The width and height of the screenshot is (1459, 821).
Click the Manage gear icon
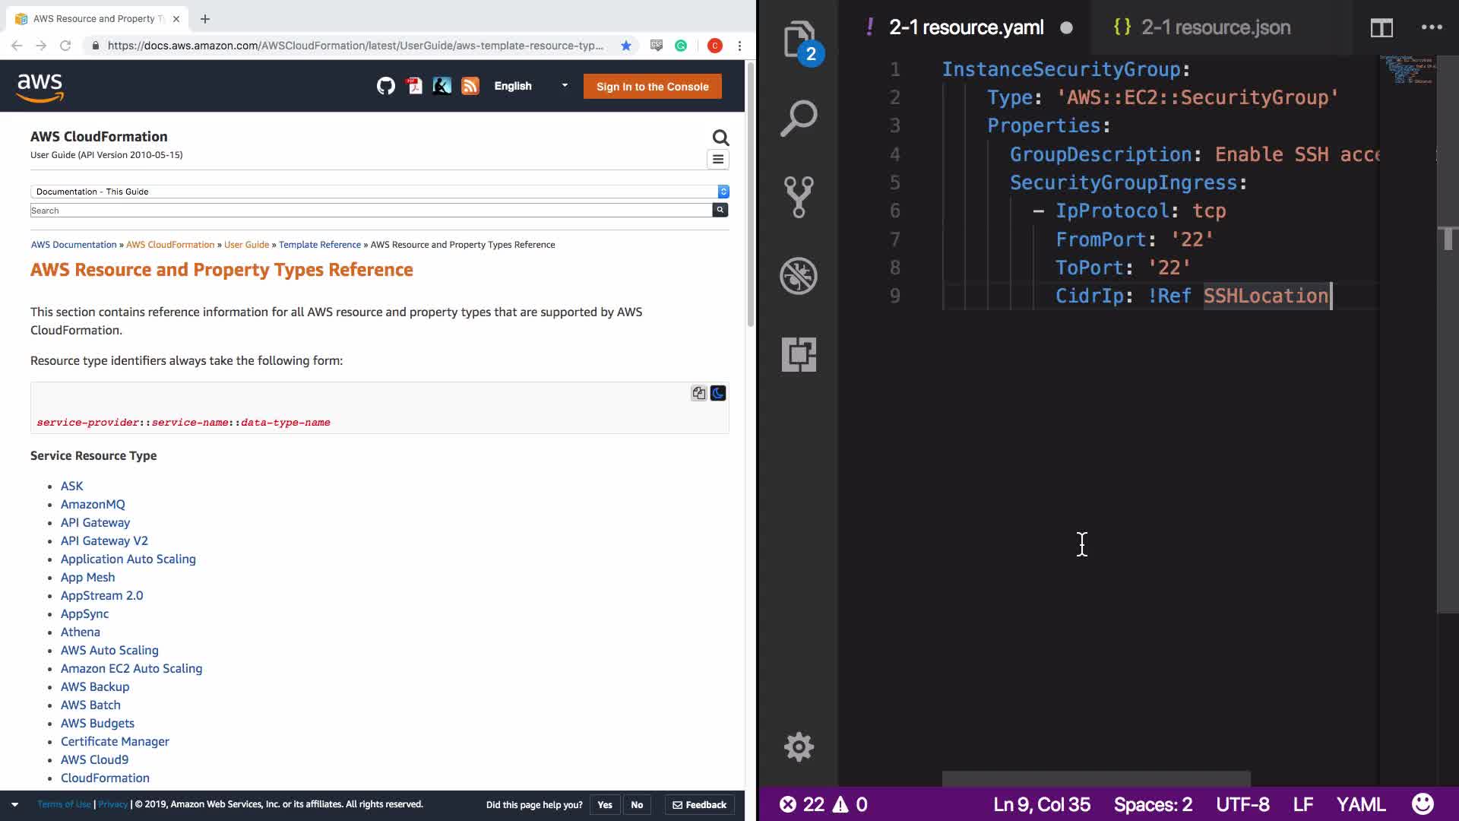pyautogui.click(x=798, y=747)
